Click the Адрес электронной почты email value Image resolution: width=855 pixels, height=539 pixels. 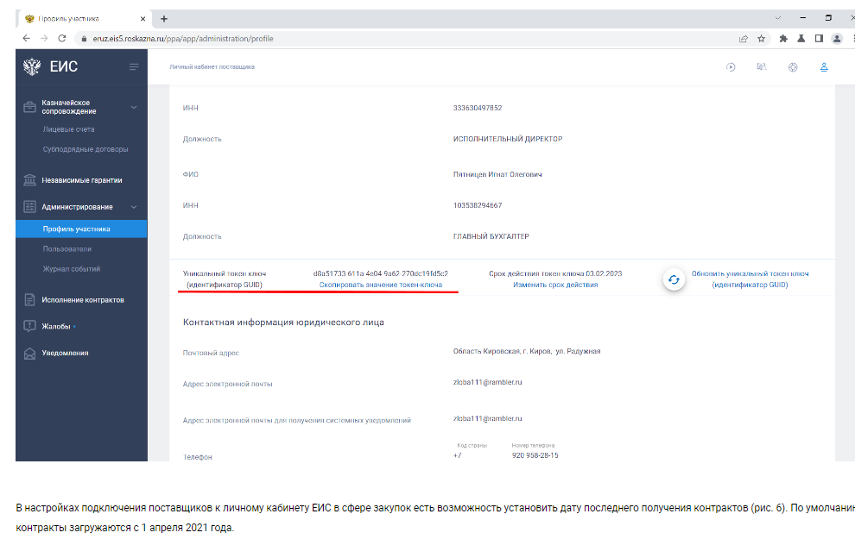[487, 382]
